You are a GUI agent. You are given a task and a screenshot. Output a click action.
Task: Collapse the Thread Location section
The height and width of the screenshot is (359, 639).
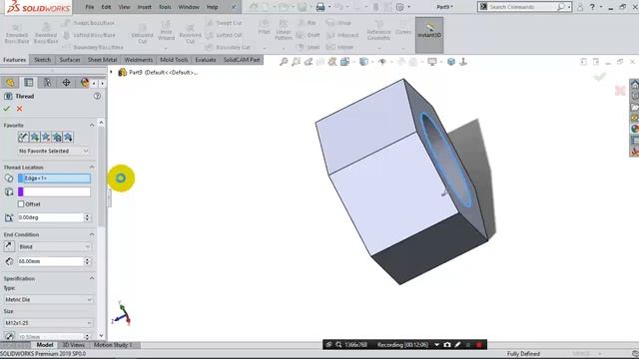[92, 168]
